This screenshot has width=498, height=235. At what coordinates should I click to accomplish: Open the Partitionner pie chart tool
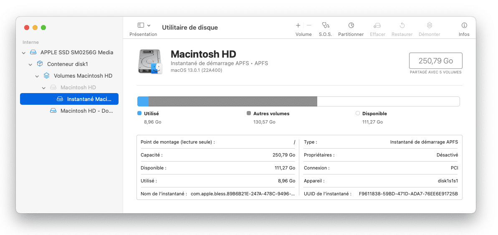[351, 25]
